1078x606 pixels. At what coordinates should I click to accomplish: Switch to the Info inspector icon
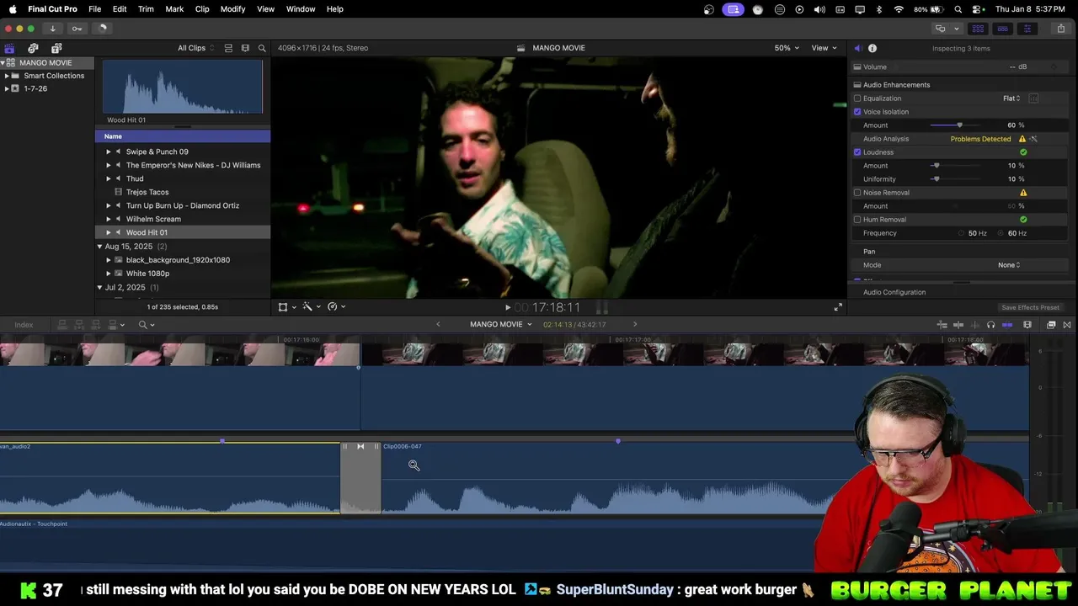click(x=873, y=48)
